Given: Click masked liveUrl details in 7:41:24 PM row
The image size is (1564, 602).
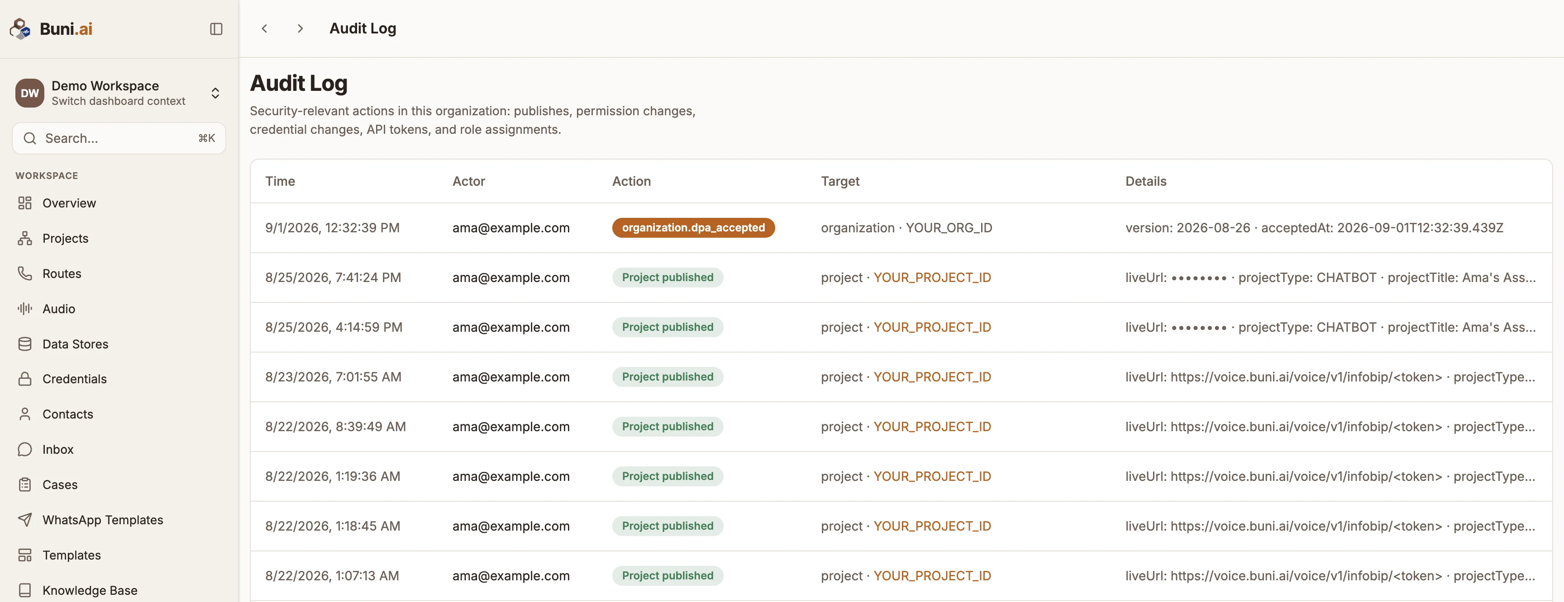Looking at the screenshot, I should pos(1330,277).
